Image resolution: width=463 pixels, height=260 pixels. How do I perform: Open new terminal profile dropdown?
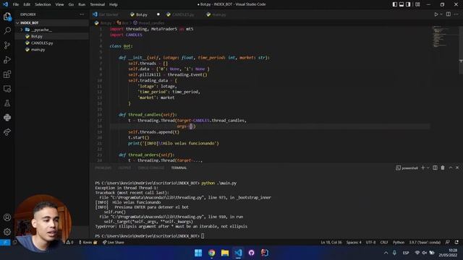(428, 168)
